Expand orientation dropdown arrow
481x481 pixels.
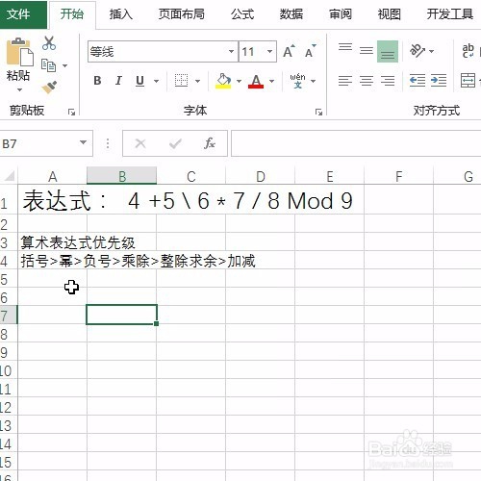(431, 51)
